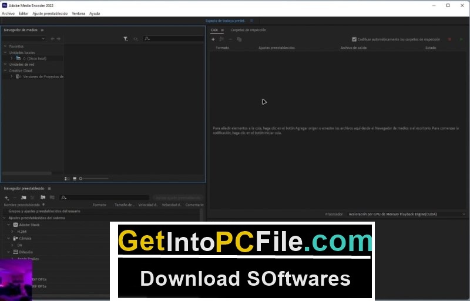Open the Ayuda menu
470x301 pixels.
point(95,14)
